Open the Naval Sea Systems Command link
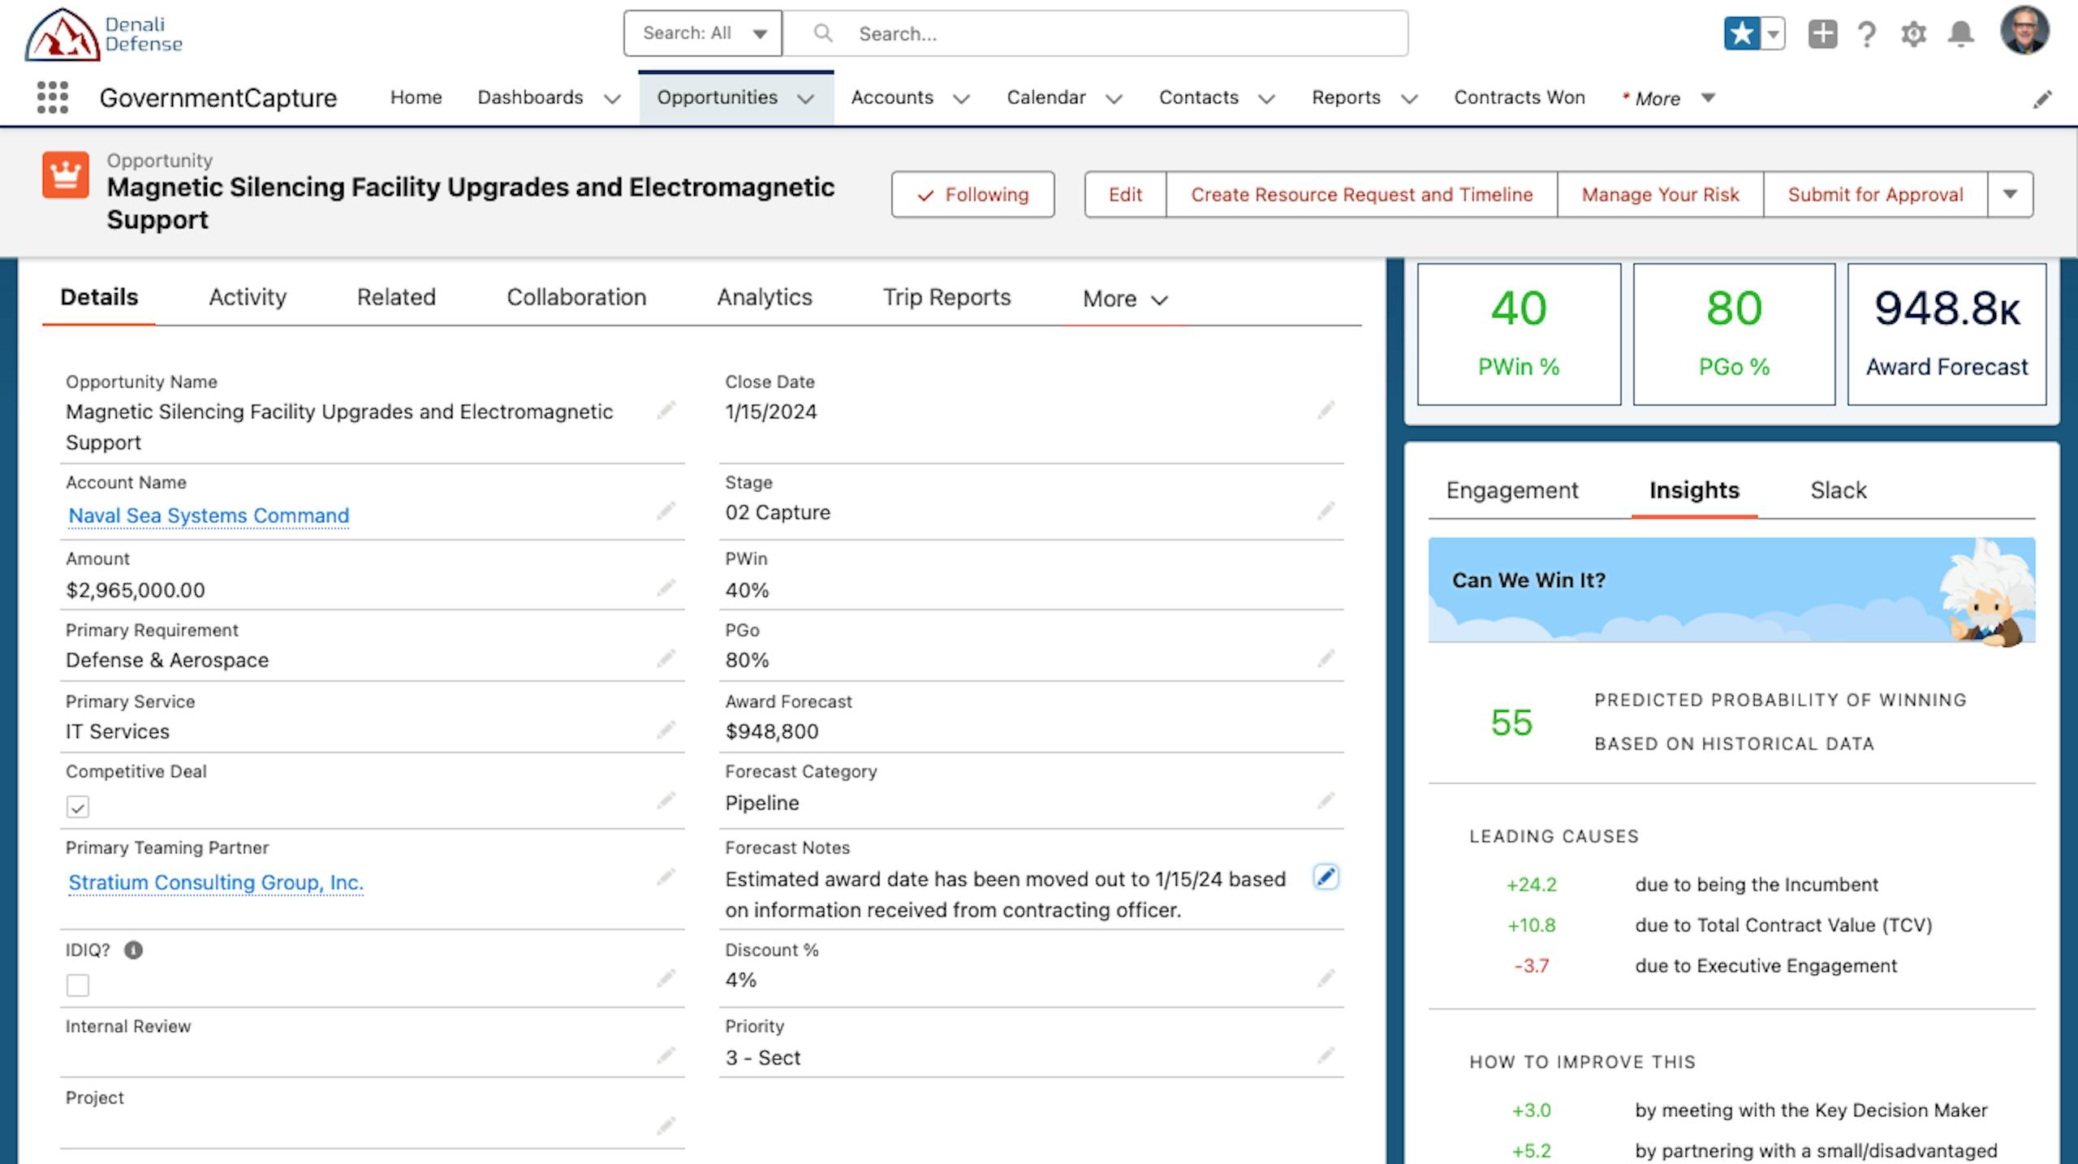2078x1164 pixels. 209,515
